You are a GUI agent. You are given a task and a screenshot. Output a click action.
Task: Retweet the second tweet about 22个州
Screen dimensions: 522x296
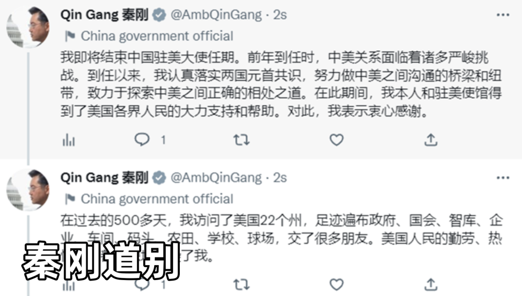pyautogui.click(x=241, y=285)
